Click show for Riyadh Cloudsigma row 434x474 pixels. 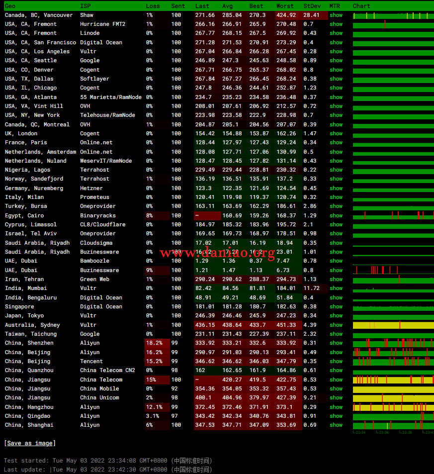(336, 243)
